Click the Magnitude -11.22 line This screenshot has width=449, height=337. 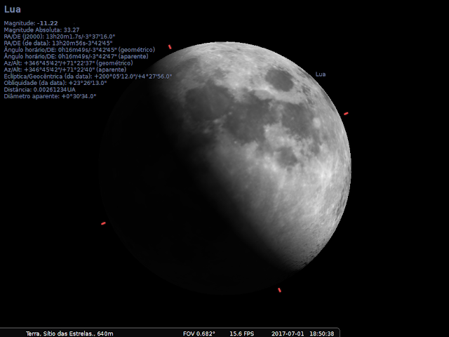point(31,23)
